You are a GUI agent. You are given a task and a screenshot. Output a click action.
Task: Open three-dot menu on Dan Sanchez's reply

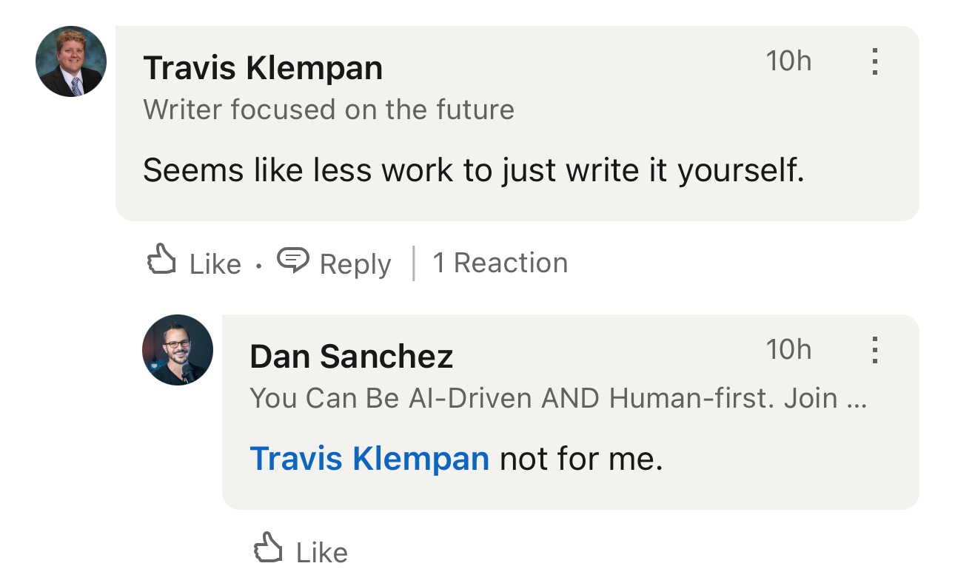tap(874, 349)
